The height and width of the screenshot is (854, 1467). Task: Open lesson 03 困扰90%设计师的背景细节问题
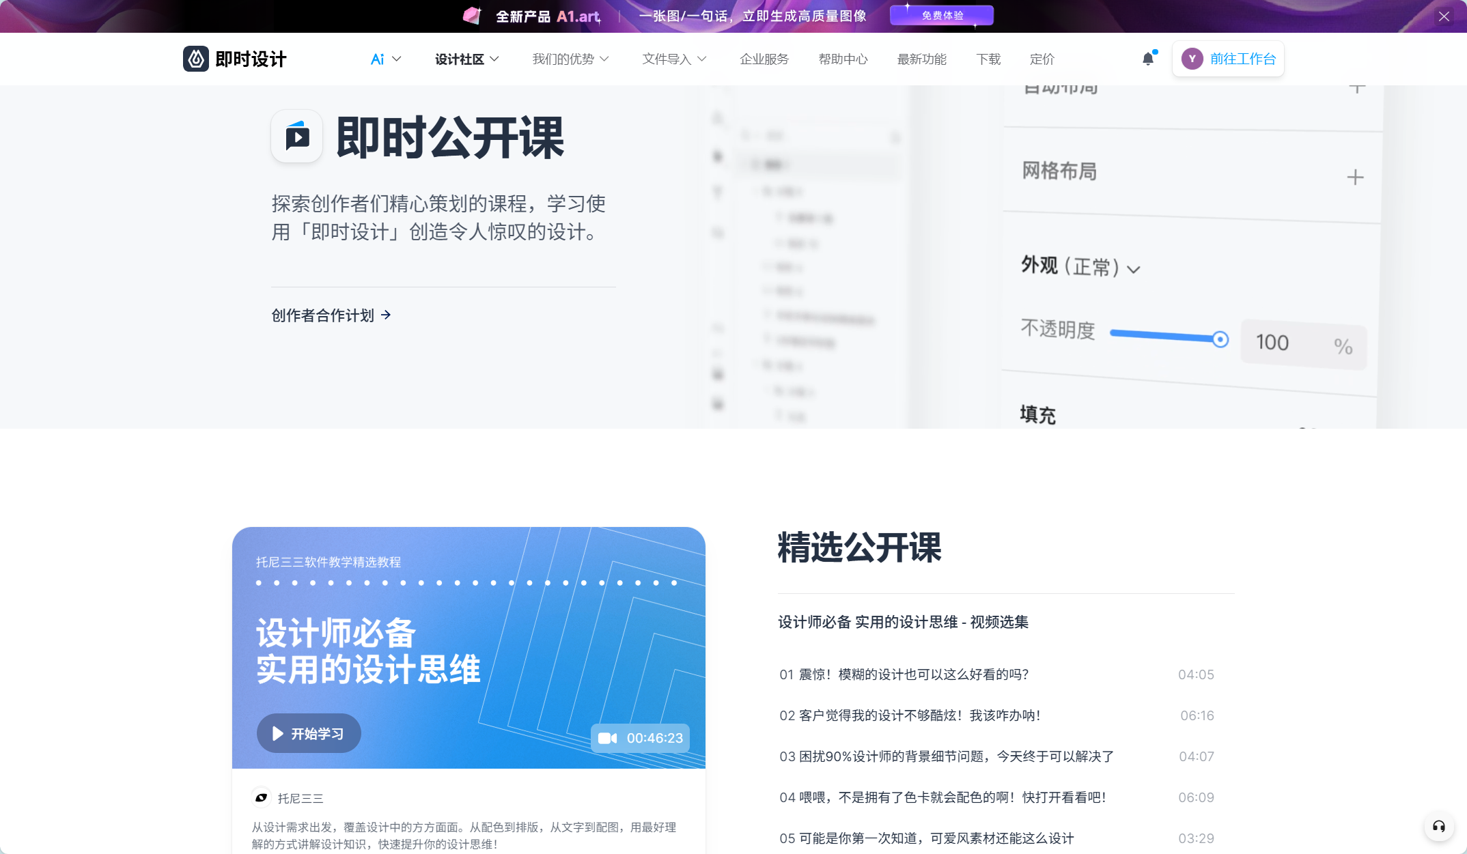point(997,756)
